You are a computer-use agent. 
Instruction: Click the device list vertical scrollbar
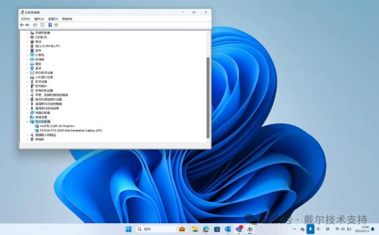(208, 98)
